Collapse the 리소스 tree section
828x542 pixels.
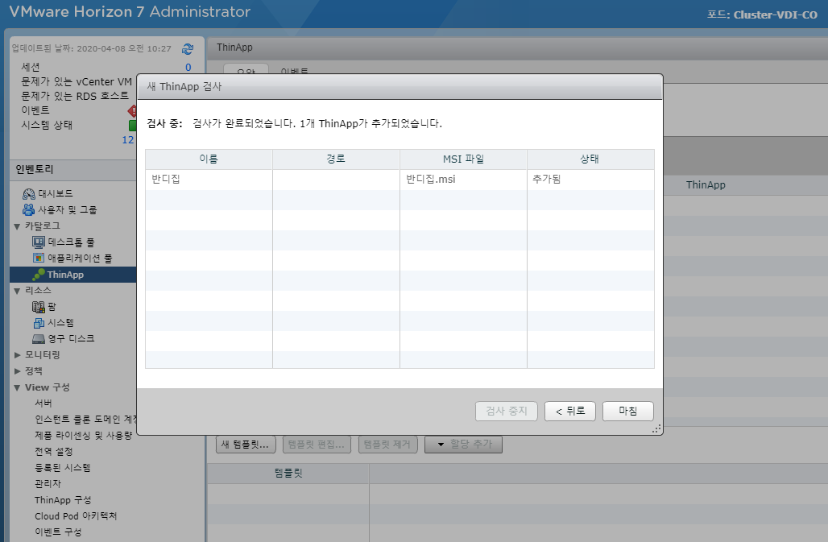(17, 291)
